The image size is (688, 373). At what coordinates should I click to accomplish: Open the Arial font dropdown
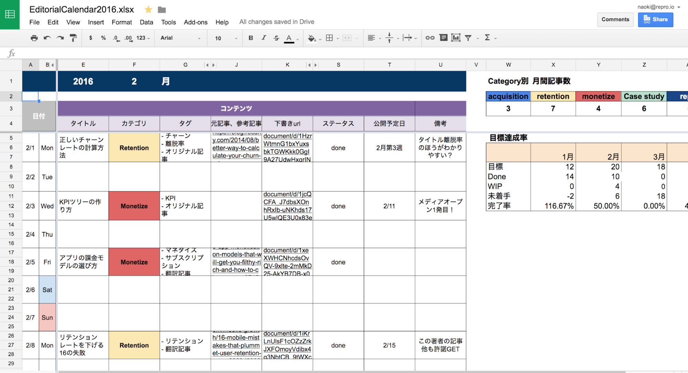180,38
